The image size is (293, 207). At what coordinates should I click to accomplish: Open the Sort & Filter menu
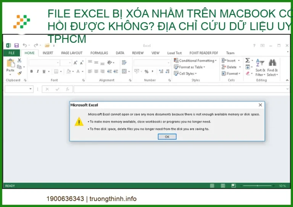point(260,67)
